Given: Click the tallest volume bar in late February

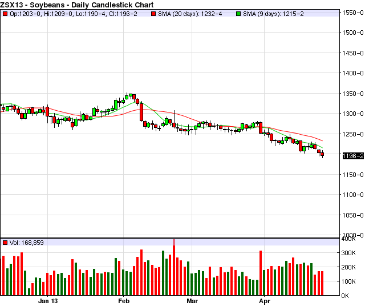Looking at the screenshot, I should coord(174,267).
